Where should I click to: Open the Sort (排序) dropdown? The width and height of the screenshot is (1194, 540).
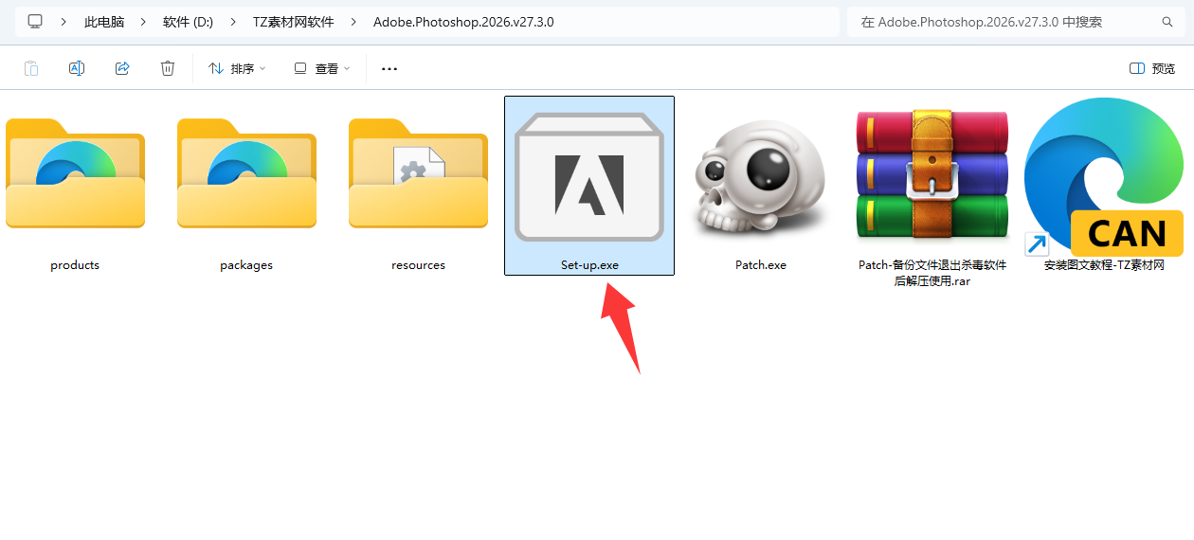[x=237, y=68]
